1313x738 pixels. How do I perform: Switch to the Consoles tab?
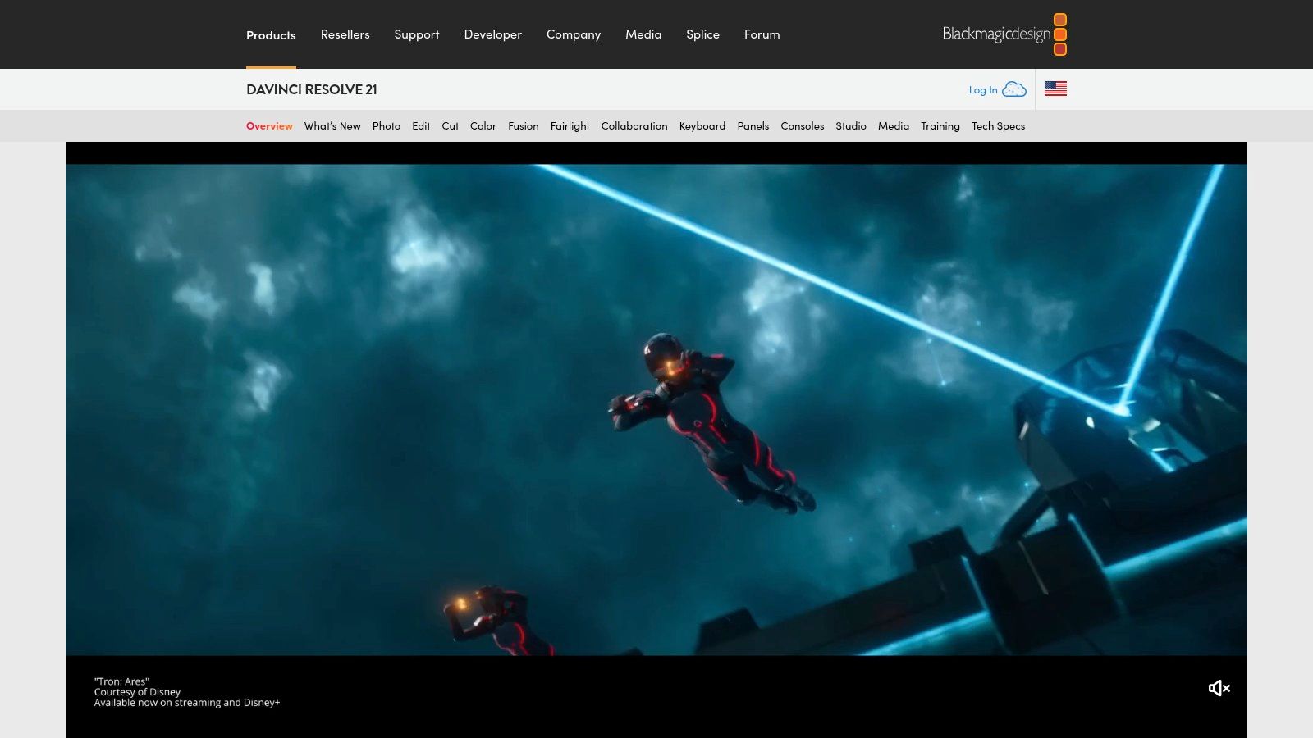coord(803,126)
